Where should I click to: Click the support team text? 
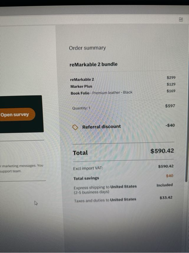coord(11,171)
